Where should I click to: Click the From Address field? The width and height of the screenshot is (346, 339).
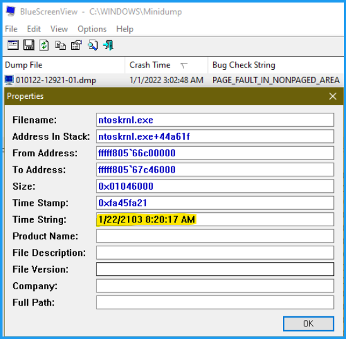pyautogui.click(x=215, y=153)
